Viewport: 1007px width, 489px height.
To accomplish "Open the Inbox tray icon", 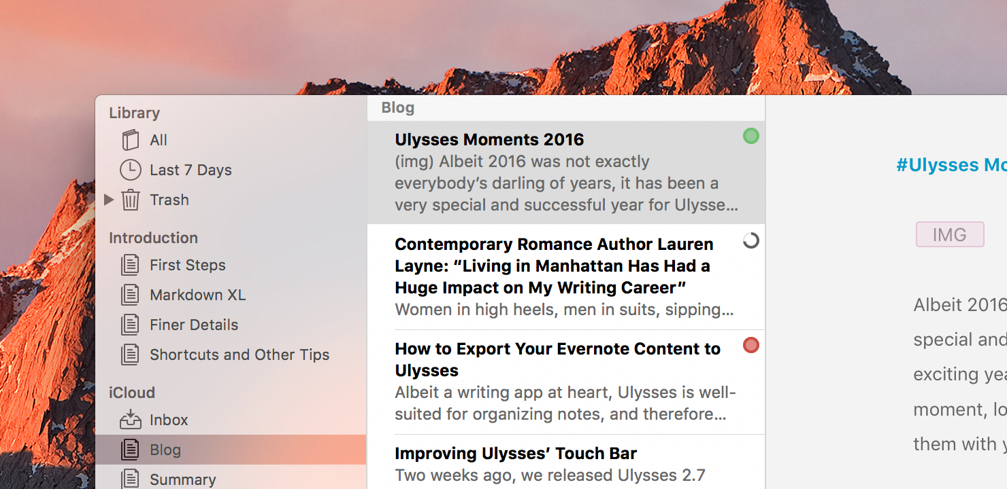I will point(131,420).
